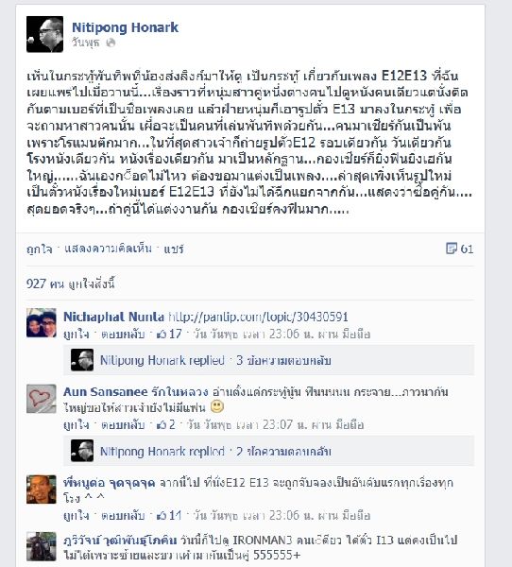Expand Nitipong Honark's 3 replies thread
The height and width of the screenshot is (567, 512).
tap(215, 361)
